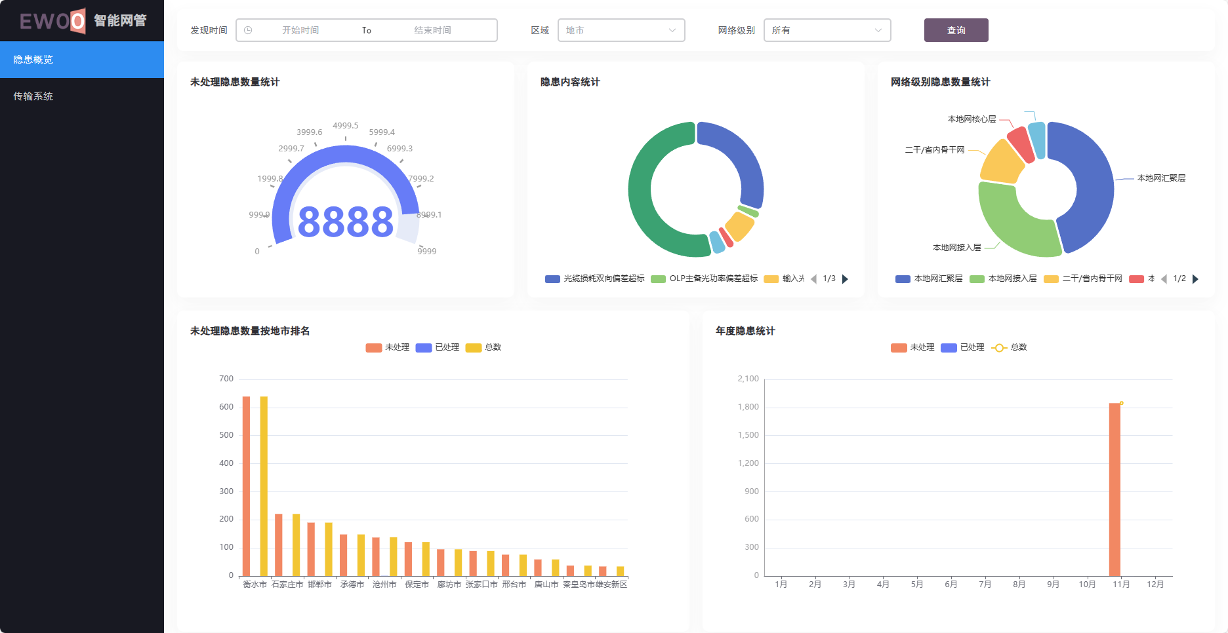Toggle 未处理 legend in 年度隐患统计 chart
The height and width of the screenshot is (633, 1228).
(912, 347)
